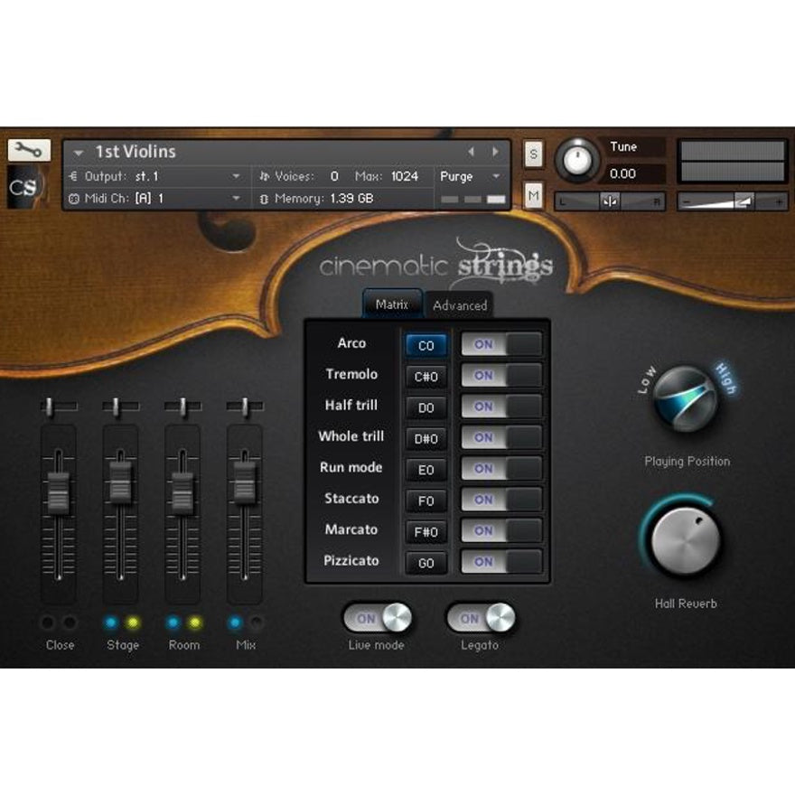Solo the 1st Violins instrument

pos(532,155)
